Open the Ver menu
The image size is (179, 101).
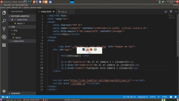point(20,8)
